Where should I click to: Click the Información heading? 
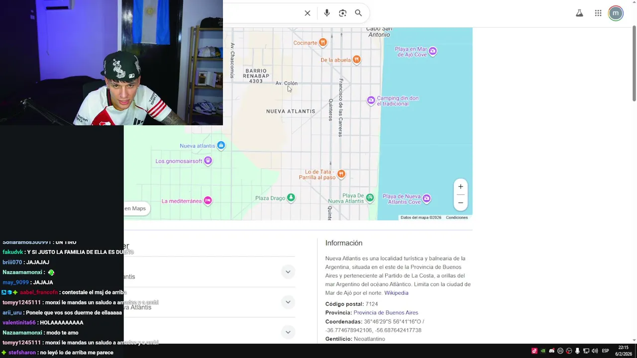pyautogui.click(x=344, y=243)
